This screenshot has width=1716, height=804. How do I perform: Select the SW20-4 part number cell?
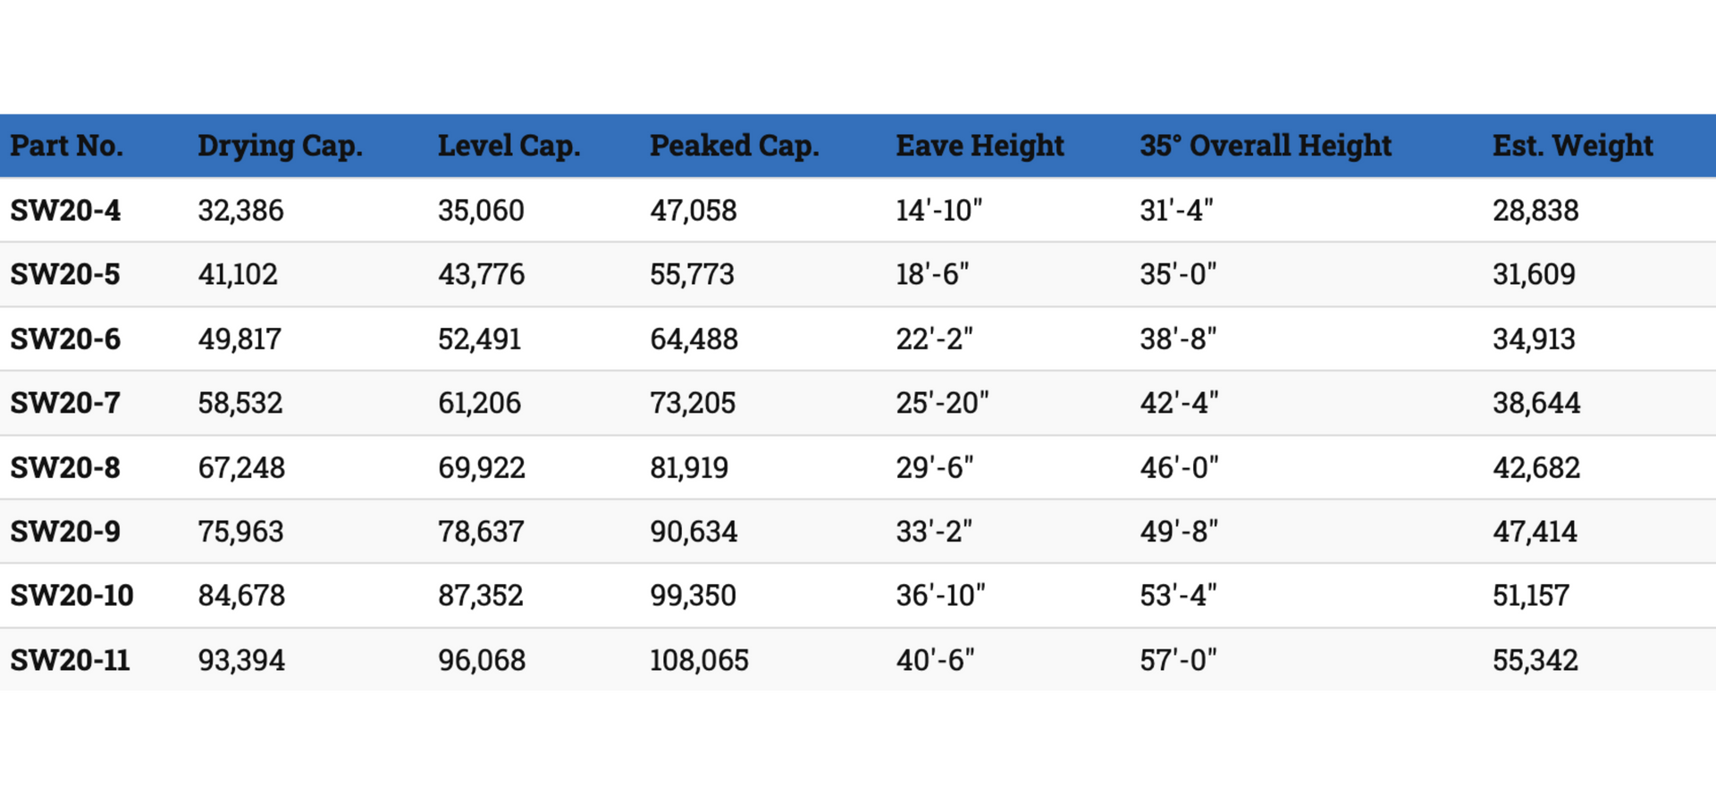pyautogui.click(x=65, y=211)
